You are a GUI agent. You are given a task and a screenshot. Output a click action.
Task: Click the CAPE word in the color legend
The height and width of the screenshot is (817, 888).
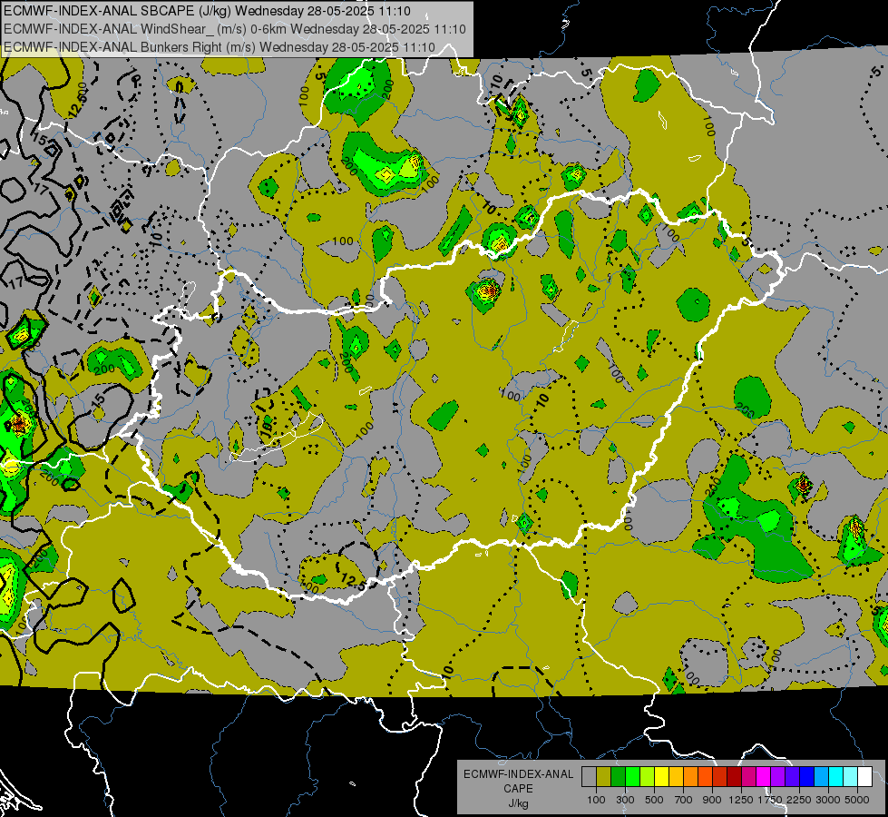[518, 788]
